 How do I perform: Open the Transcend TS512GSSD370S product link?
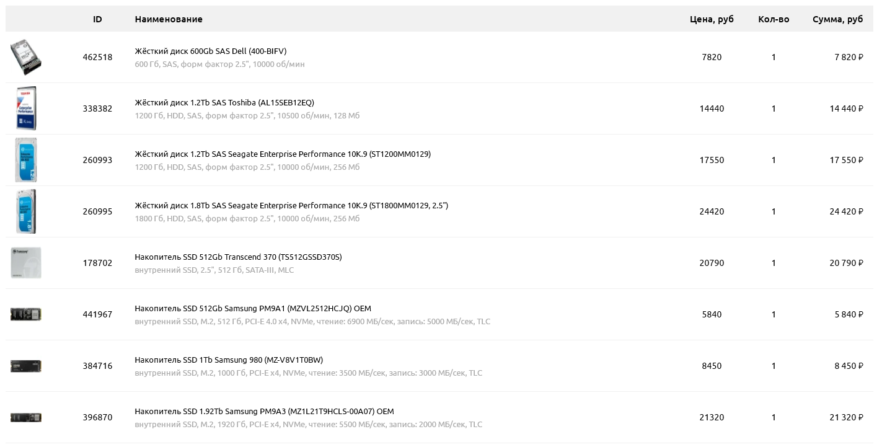click(x=238, y=257)
